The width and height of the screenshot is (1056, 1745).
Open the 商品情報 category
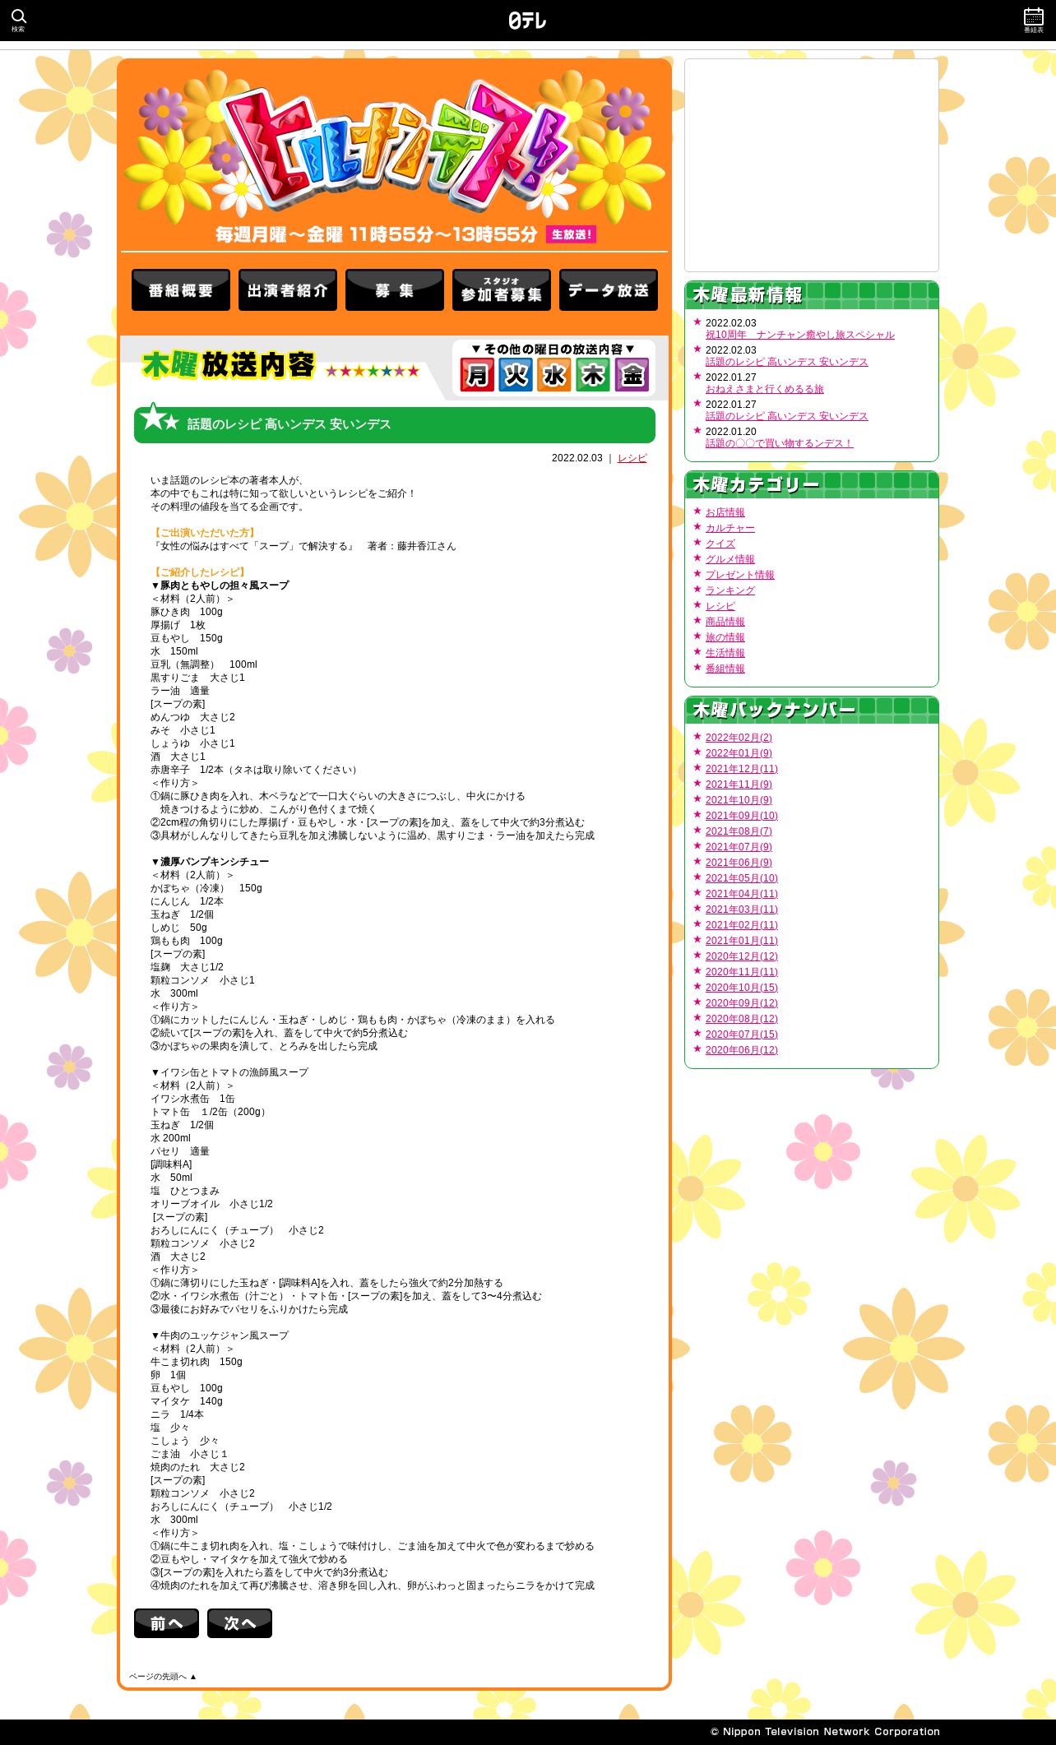[x=725, y=622]
